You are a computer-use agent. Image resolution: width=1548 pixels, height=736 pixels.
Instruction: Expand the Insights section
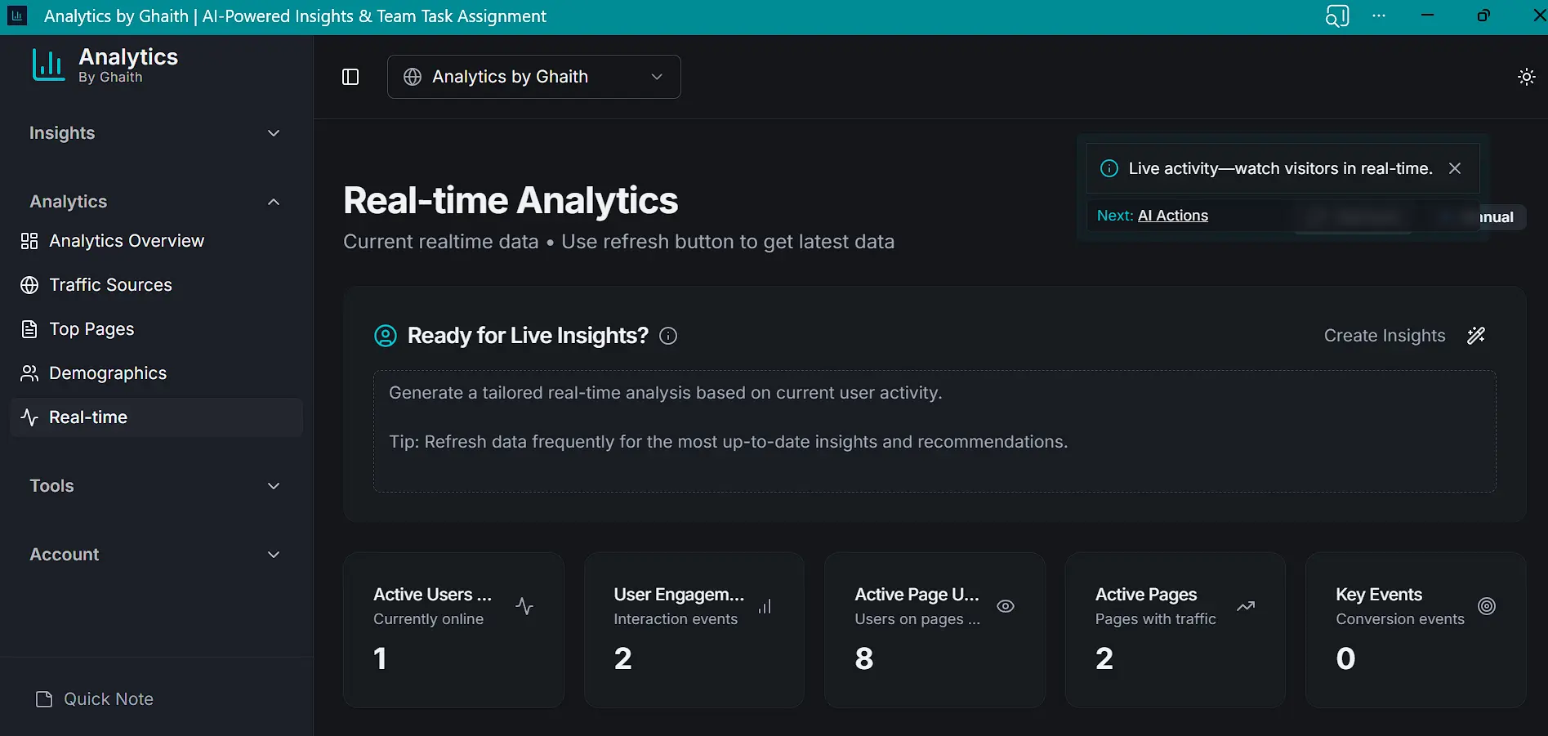pyautogui.click(x=274, y=133)
